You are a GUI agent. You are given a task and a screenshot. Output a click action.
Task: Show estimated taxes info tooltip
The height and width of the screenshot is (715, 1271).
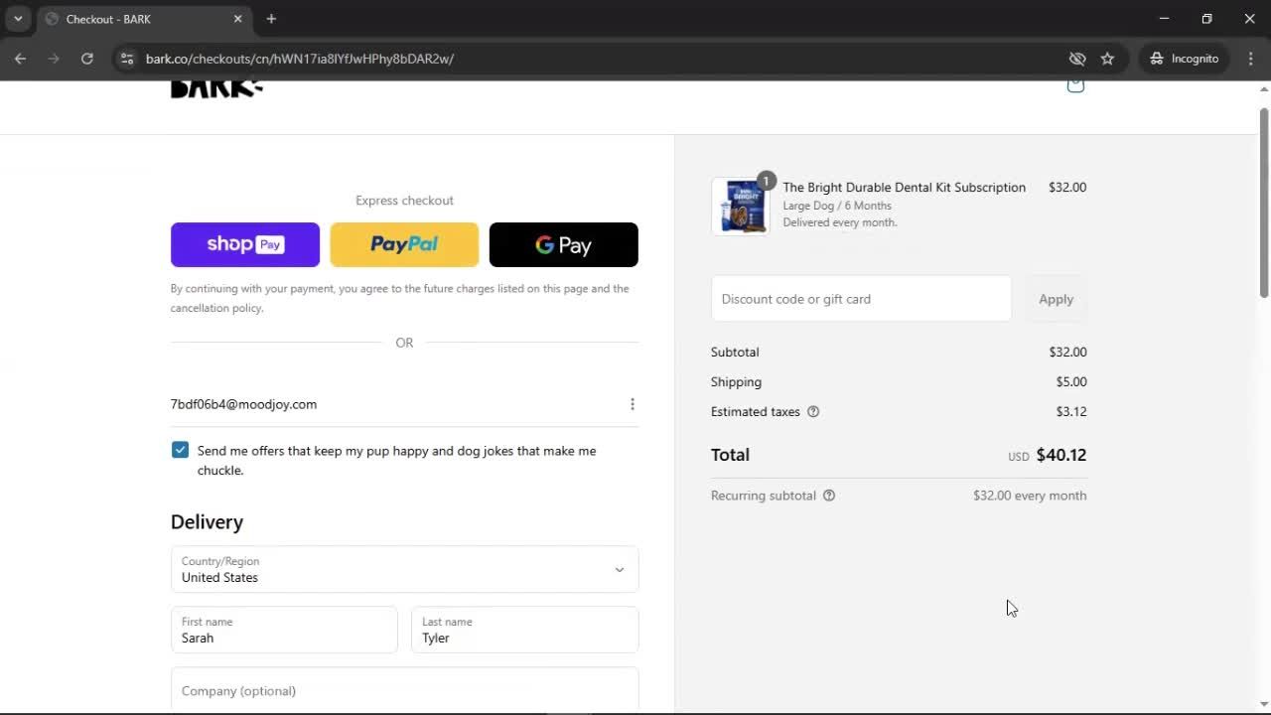813,412
